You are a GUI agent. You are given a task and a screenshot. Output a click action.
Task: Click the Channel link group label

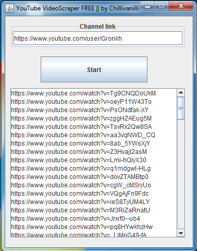pyautogui.click(x=97, y=27)
